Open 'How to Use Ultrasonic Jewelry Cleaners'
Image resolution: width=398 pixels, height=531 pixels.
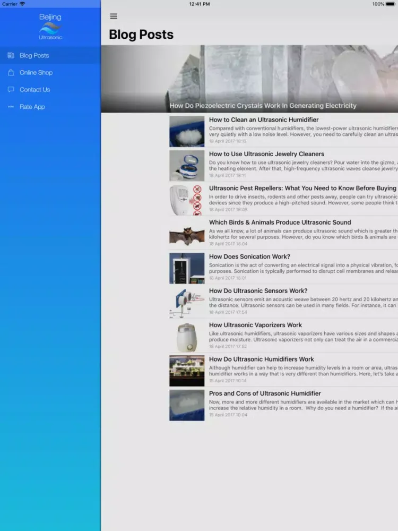[266, 154]
